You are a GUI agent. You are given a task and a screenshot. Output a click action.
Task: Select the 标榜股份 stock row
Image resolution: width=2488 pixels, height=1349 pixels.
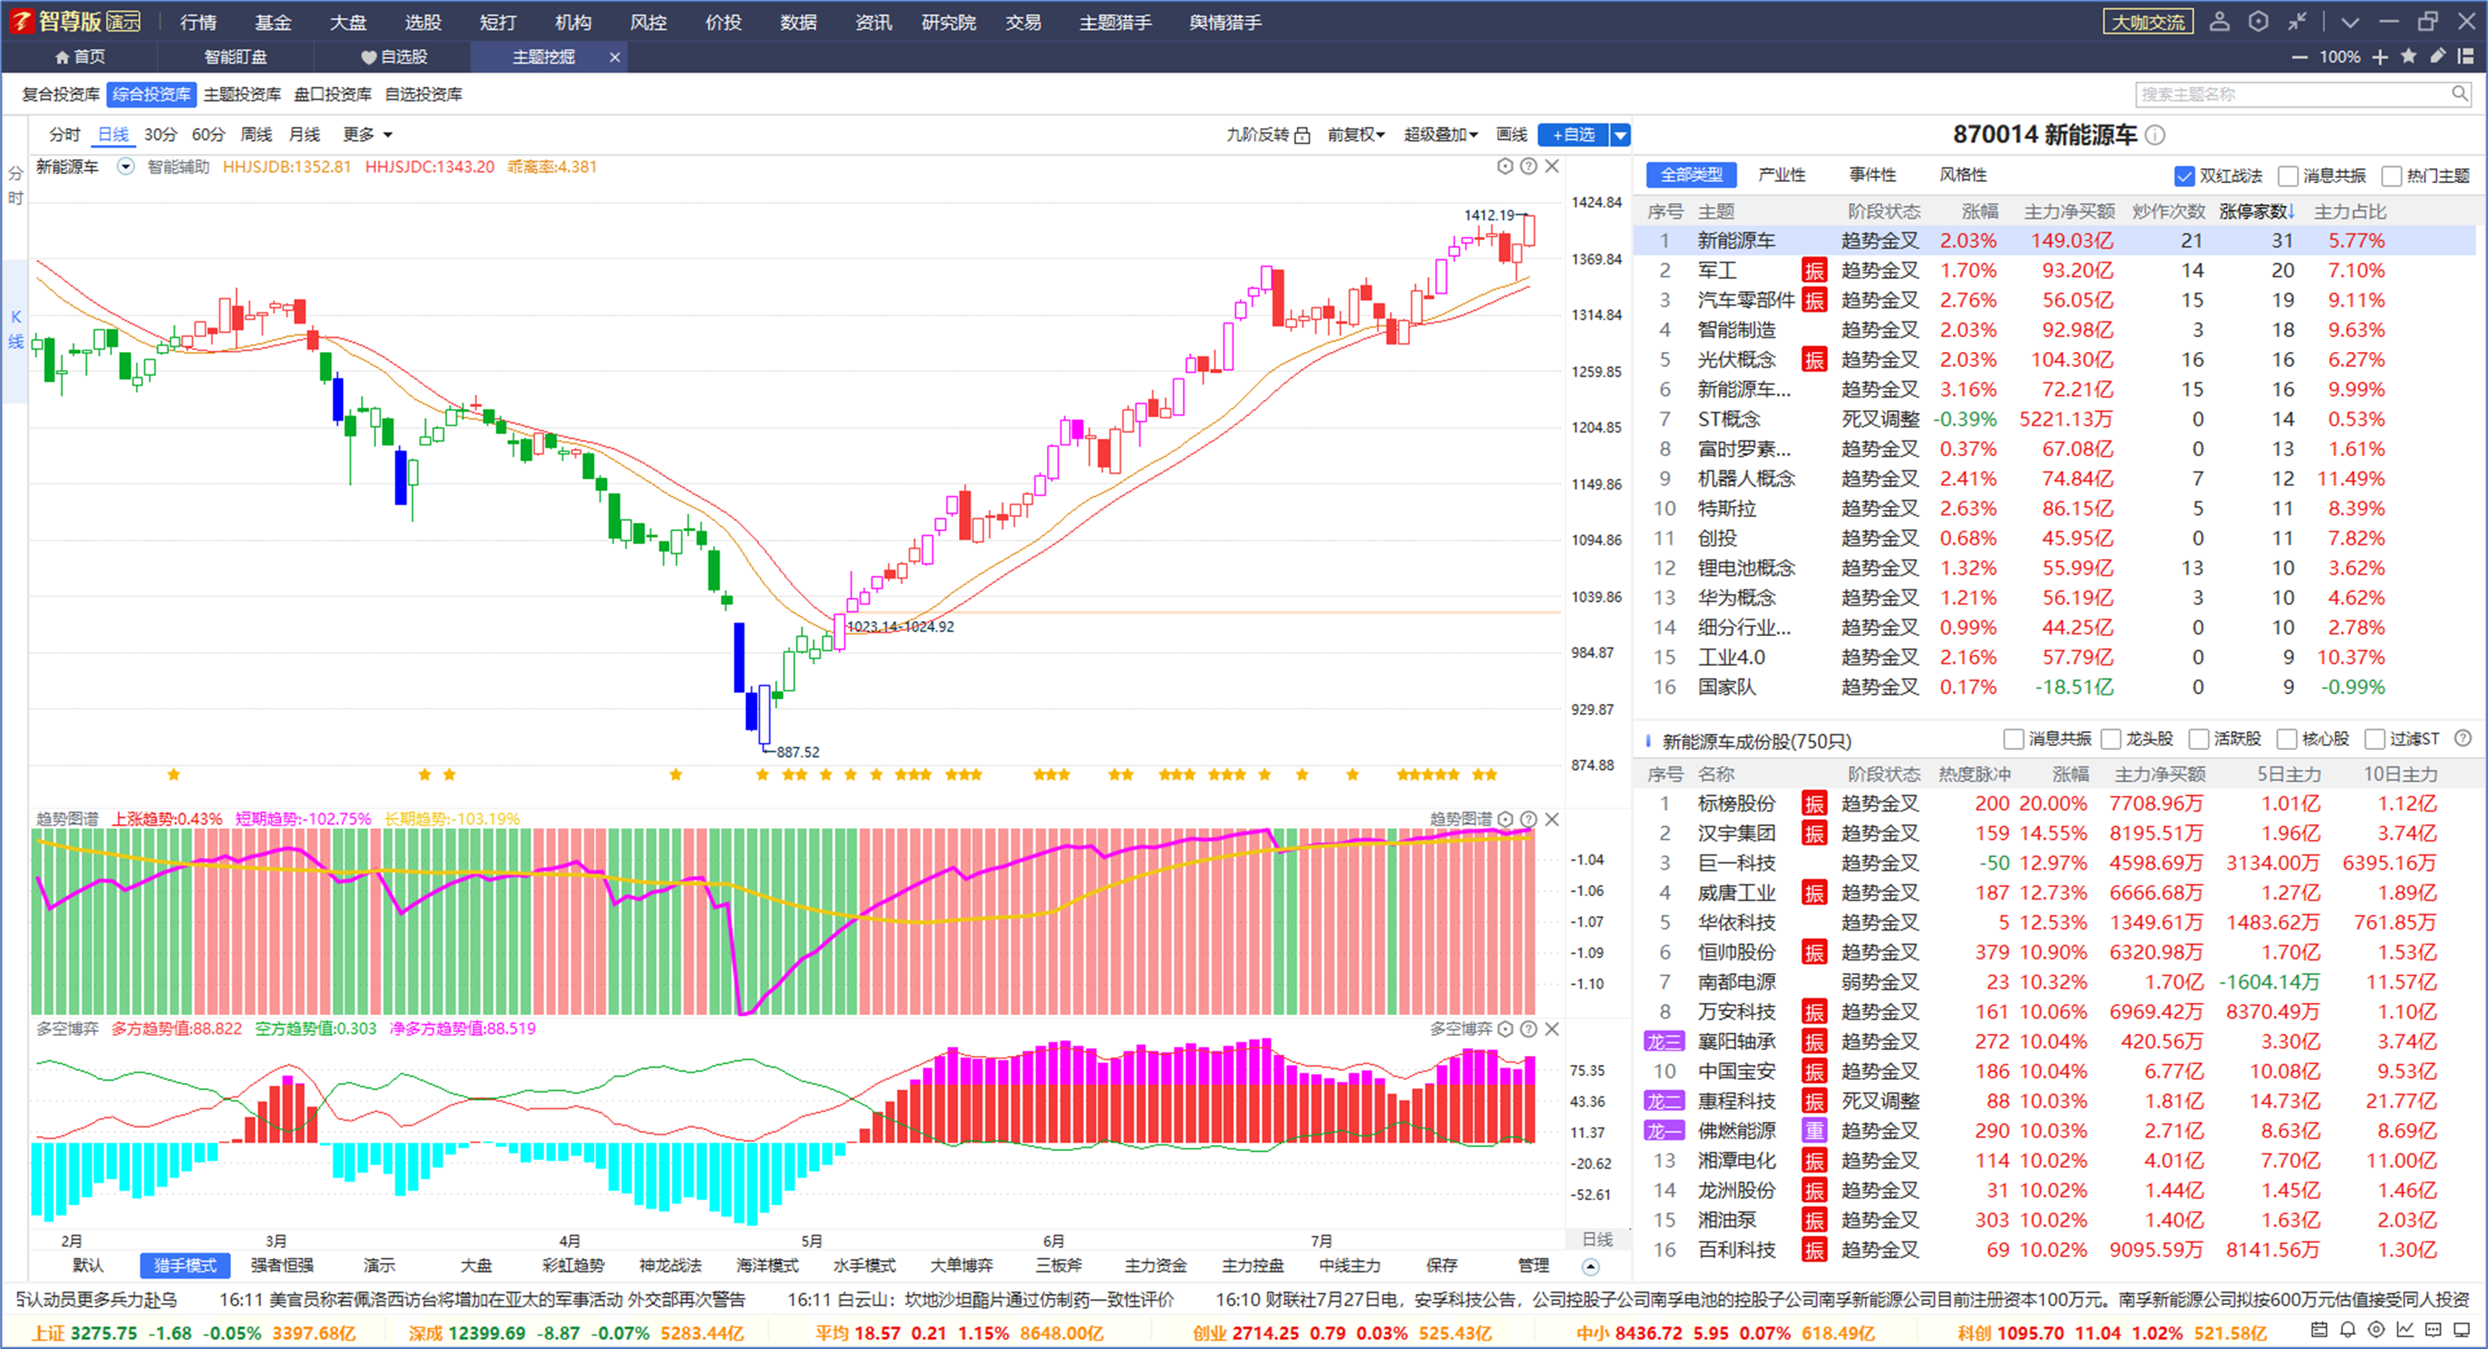[2053, 803]
